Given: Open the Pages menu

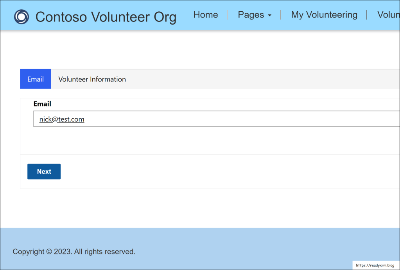Looking at the screenshot, I should point(251,15).
